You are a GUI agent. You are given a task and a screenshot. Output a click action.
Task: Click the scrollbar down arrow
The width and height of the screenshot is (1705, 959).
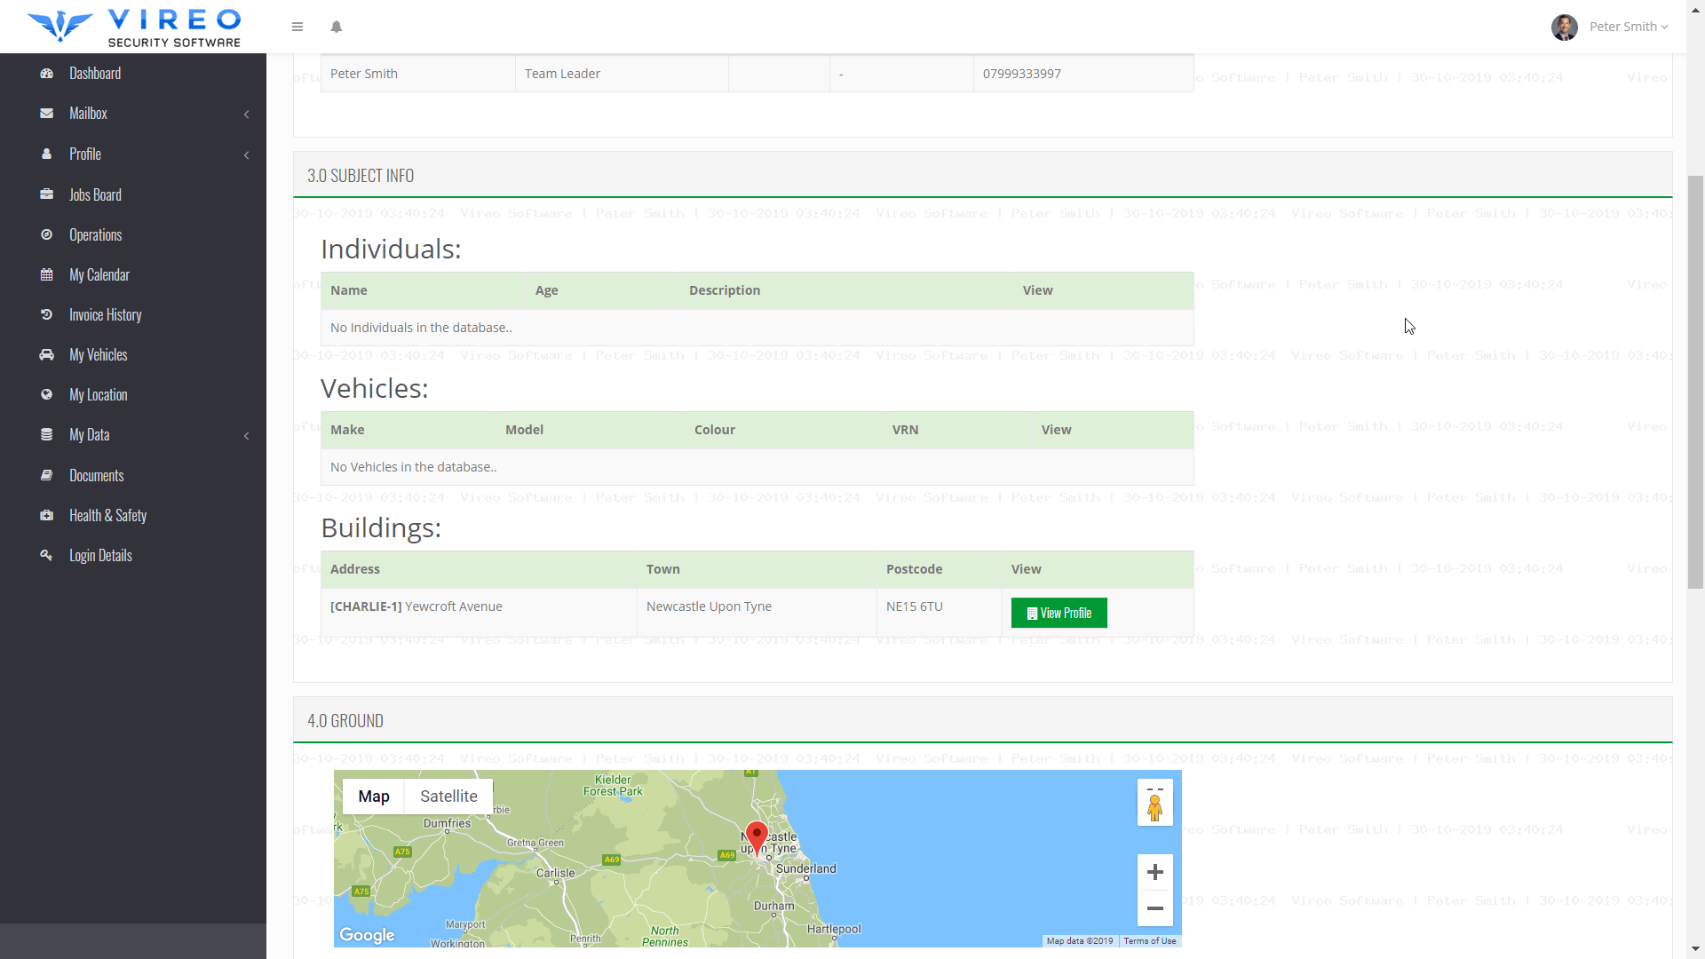coord(1697,947)
